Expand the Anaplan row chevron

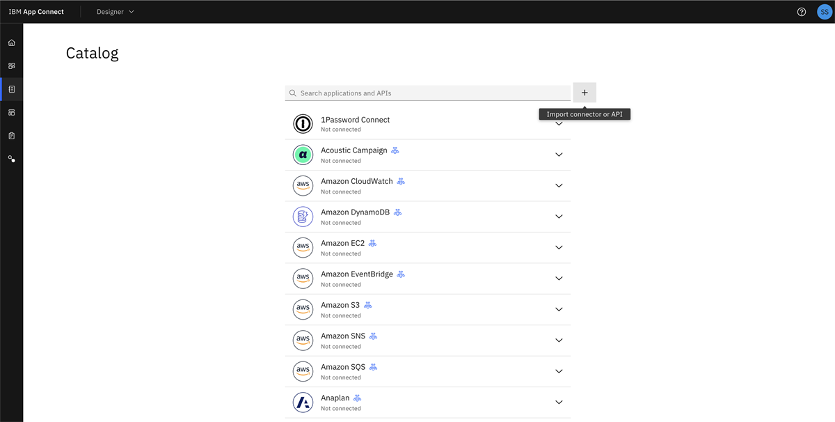559,403
